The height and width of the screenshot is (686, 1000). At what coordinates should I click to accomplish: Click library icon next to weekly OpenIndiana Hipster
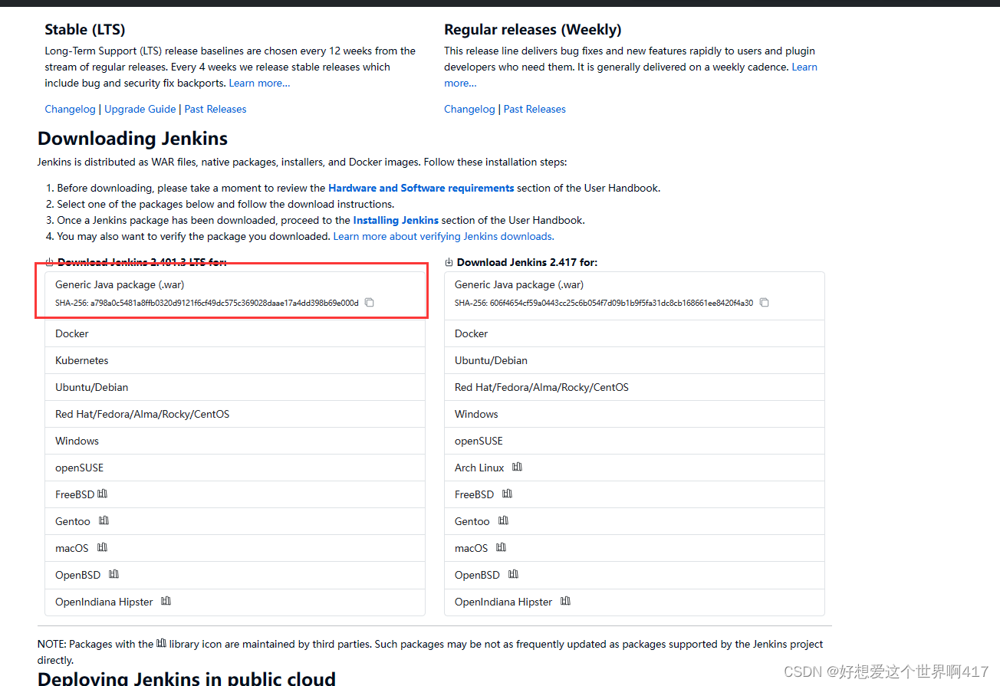point(565,601)
